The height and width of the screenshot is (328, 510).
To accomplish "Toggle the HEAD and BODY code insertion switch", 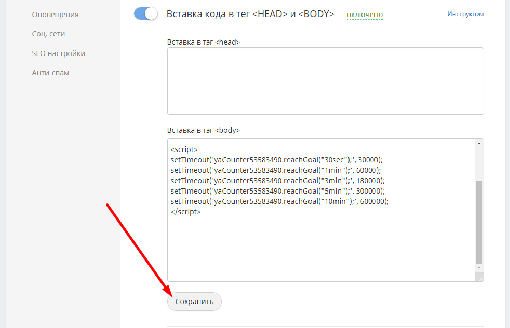I will [145, 14].
